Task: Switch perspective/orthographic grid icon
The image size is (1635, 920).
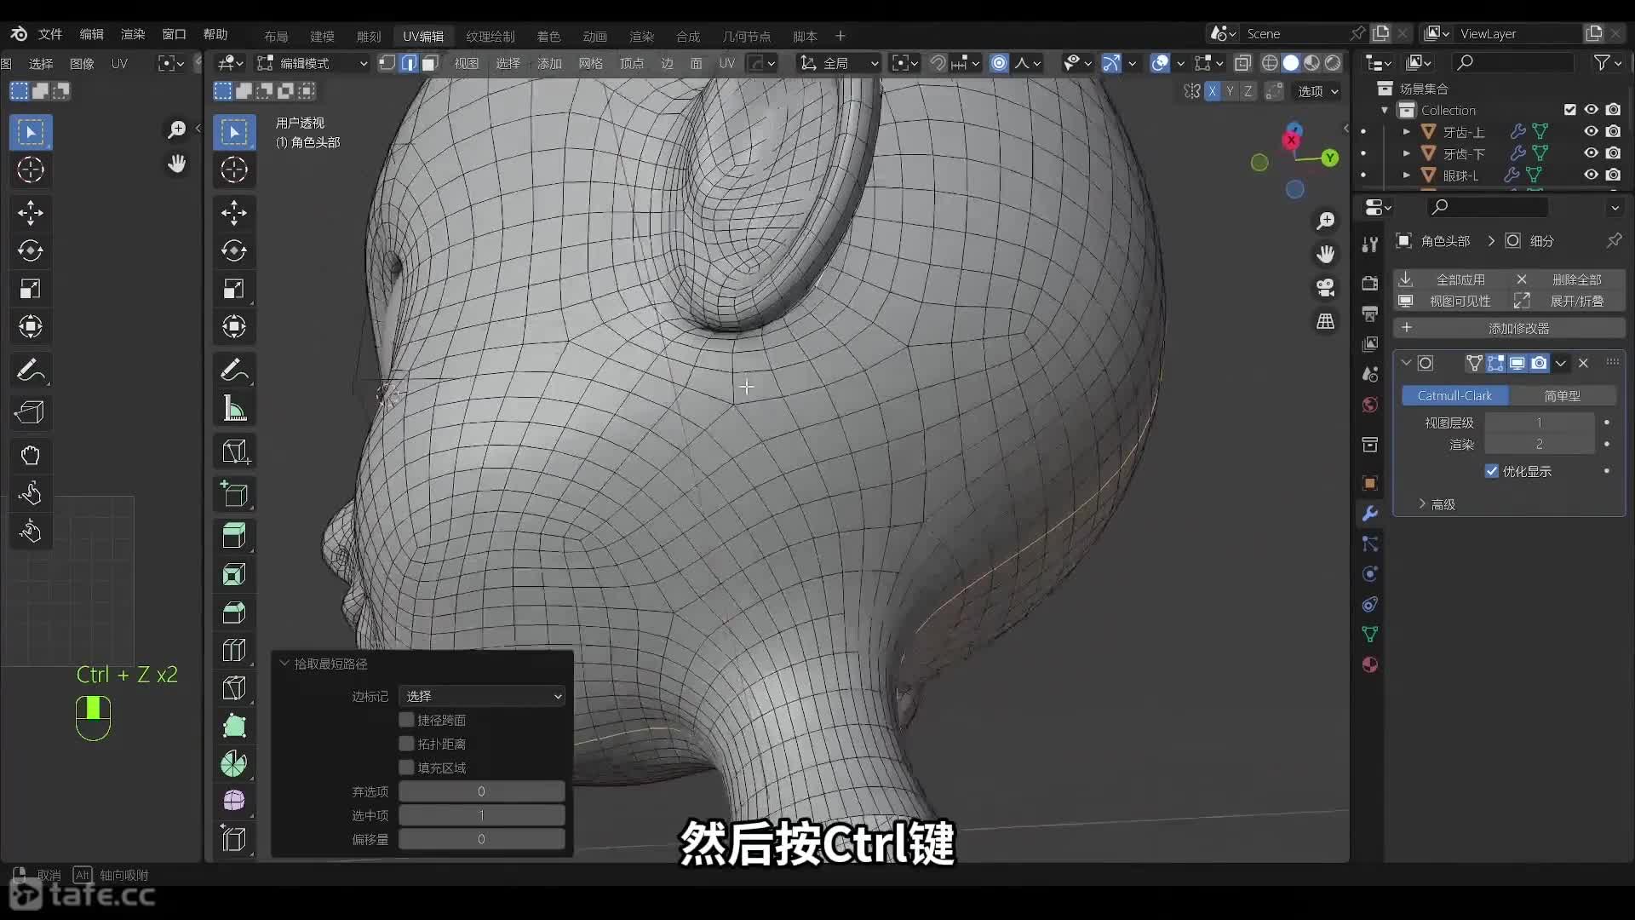Action: coord(1326,321)
